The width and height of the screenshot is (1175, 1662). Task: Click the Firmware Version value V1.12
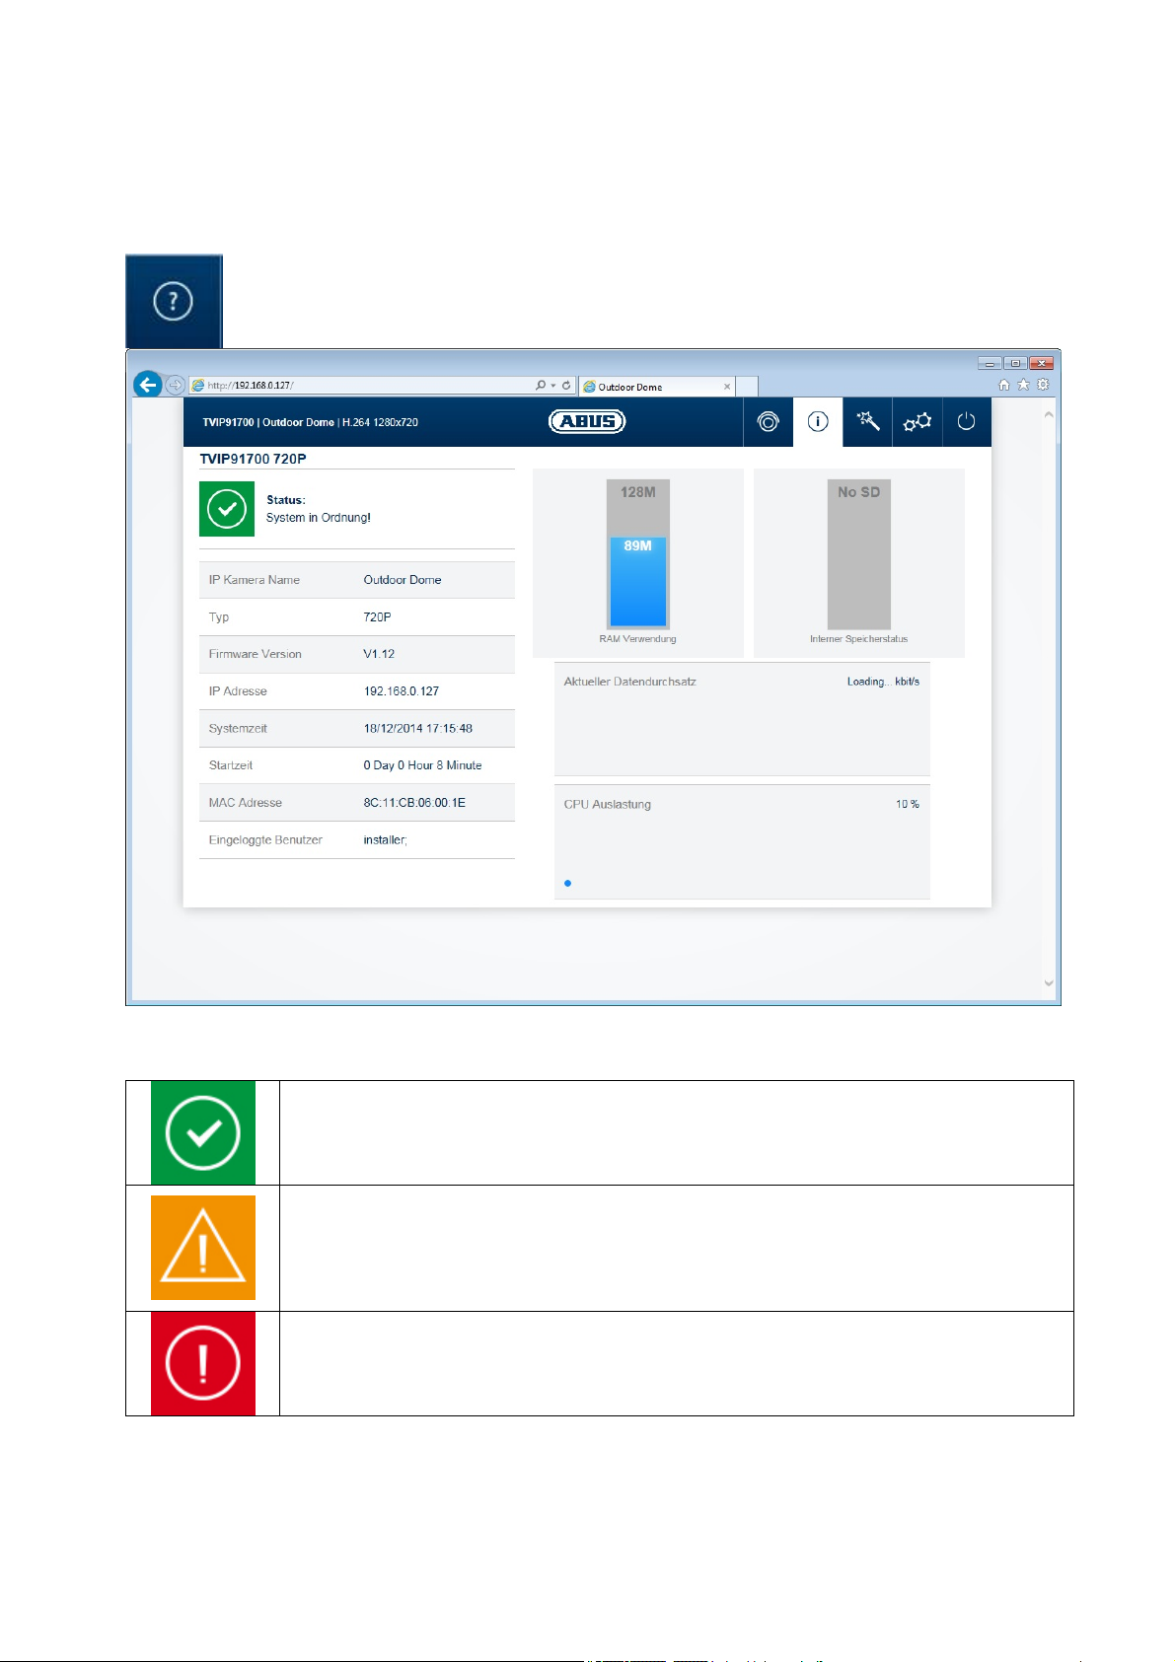[379, 654]
